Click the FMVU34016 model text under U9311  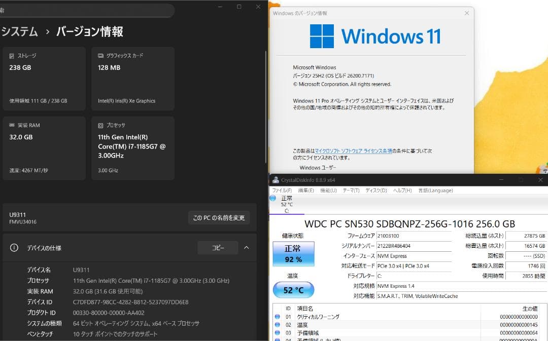click(x=23, y=222)
